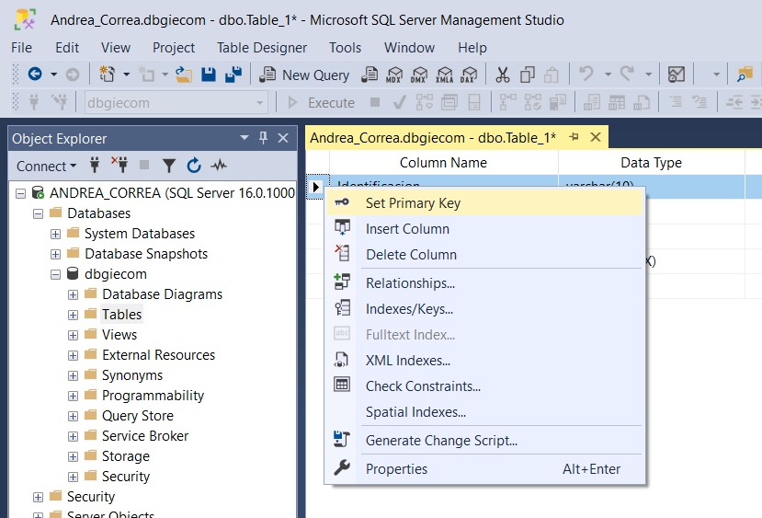The height and width of the screenshot is (518, 762).
Task: Open the Edit menu
Action: point(67,48)
